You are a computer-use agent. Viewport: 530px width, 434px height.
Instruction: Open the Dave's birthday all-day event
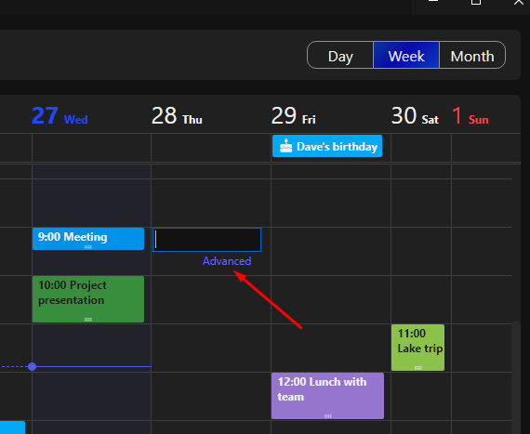[327, 146]
